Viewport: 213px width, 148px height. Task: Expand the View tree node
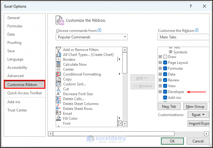pos(160,86)
